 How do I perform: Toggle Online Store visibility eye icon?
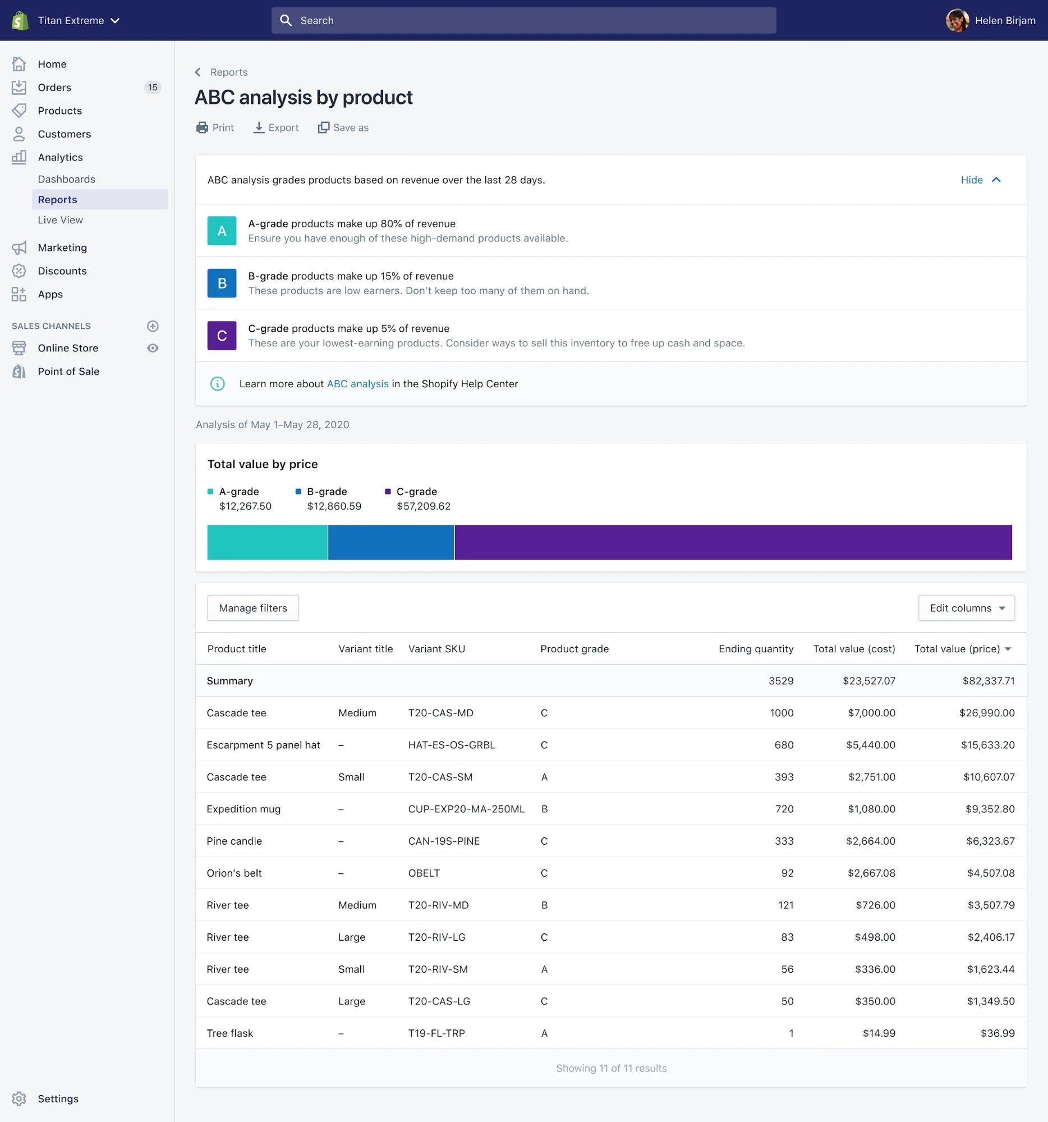click(x=153, y=348)
